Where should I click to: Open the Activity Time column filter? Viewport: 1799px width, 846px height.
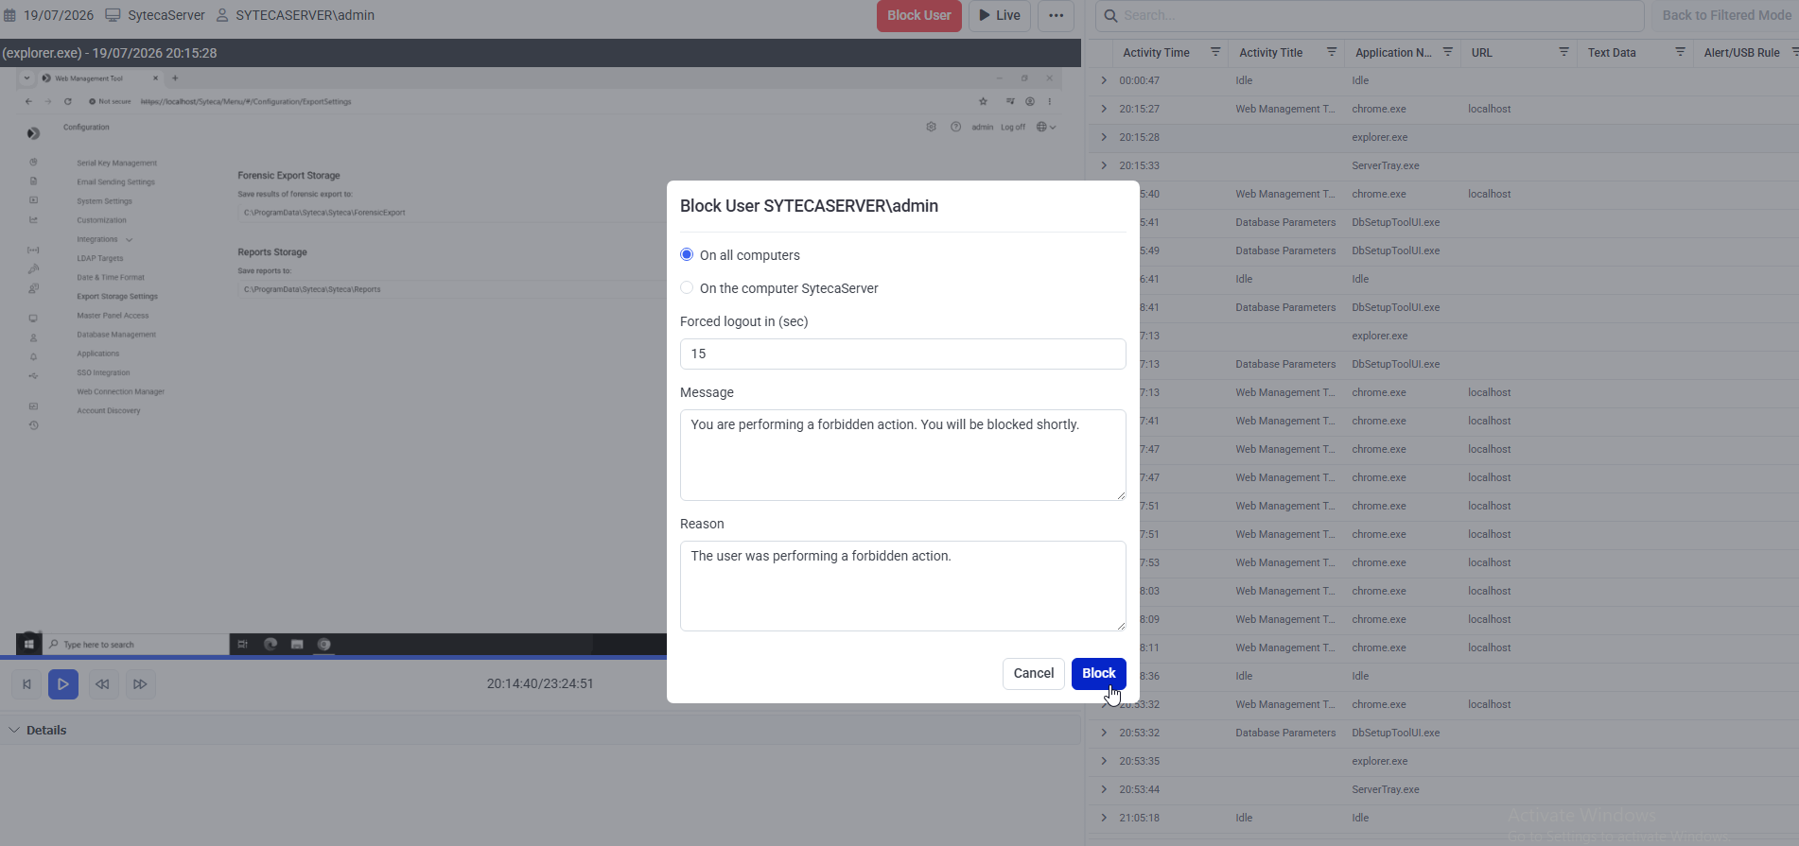click(1215, 52)
